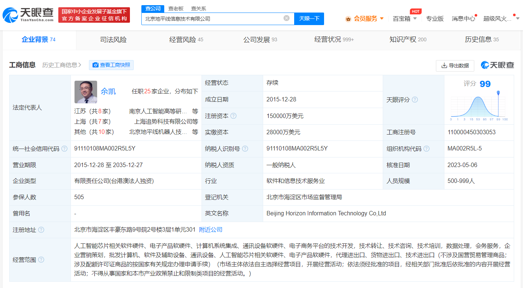
Task: Click 工商注册号 value 110000450303053
Action: [472, 132]
